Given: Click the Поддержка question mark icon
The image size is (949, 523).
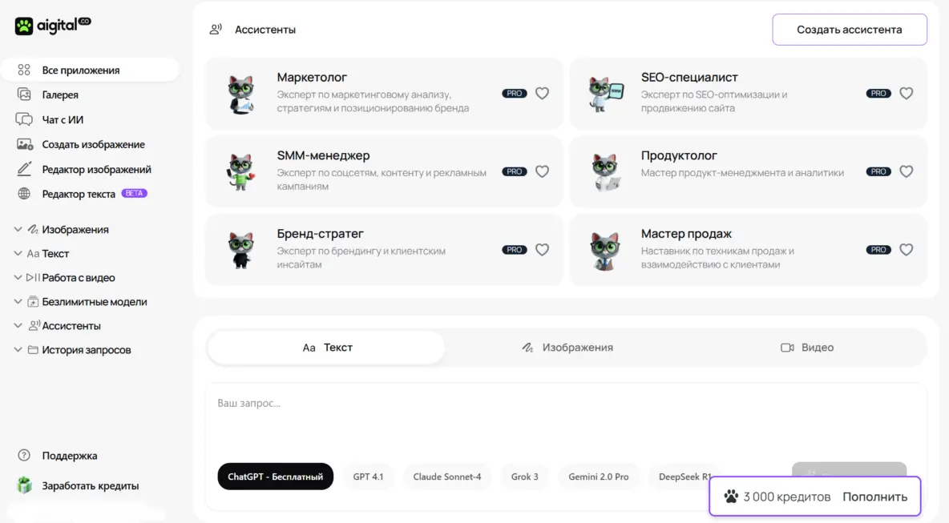Looking at the screenshot, I should [25, 456].
